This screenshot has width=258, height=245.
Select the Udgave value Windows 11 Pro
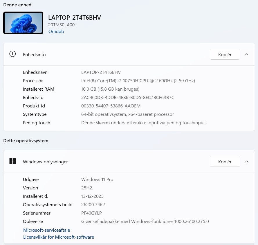[97, 179]
